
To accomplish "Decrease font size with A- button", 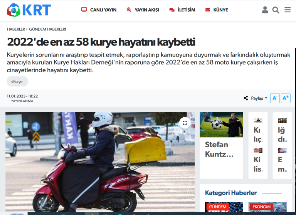I will tap(275, 98).
